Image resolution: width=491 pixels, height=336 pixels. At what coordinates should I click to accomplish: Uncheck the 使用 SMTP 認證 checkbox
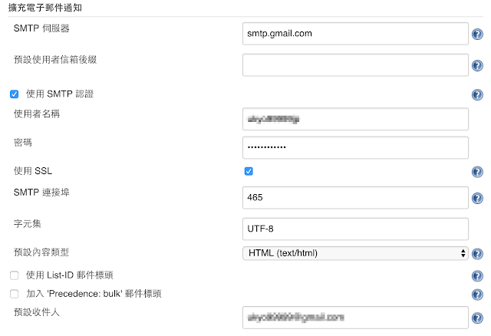(14, 94)
